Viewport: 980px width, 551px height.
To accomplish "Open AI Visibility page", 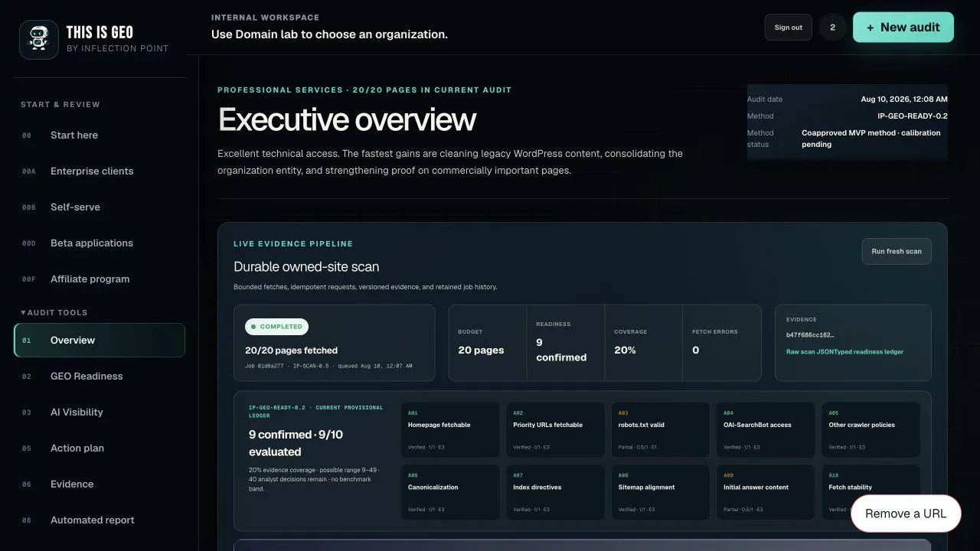I will pyautogui.click(x=100, y=412).
